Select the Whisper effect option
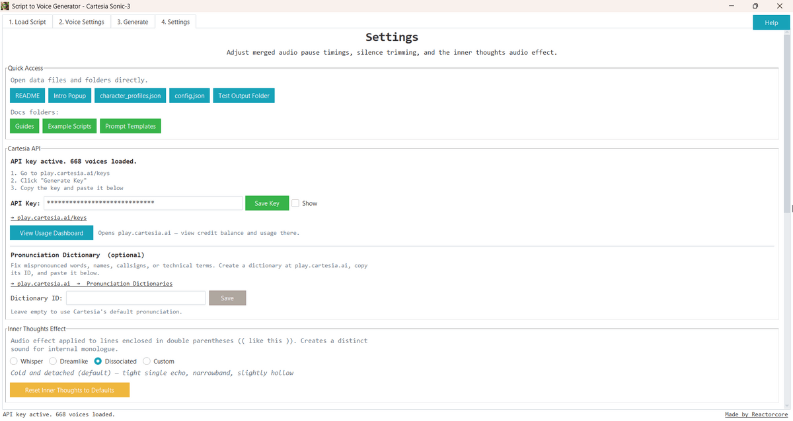 [26, 362]
